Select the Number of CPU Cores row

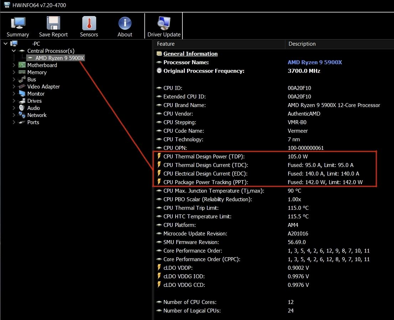[x=274, y=302]
